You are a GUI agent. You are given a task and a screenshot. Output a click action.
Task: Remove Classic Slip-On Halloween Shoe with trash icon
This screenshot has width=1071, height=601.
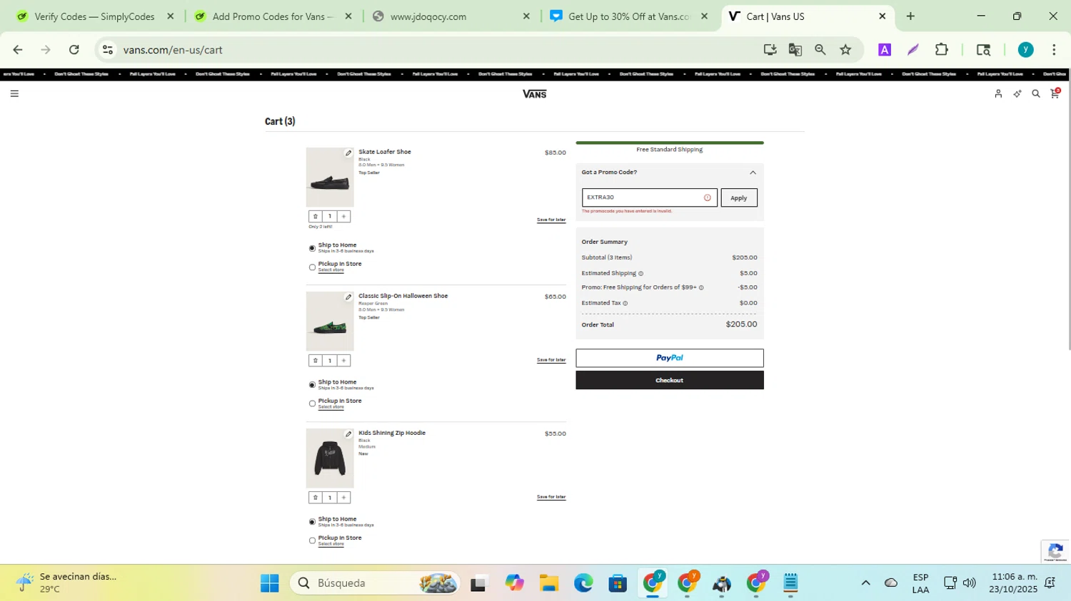click(x=315, y=361)
